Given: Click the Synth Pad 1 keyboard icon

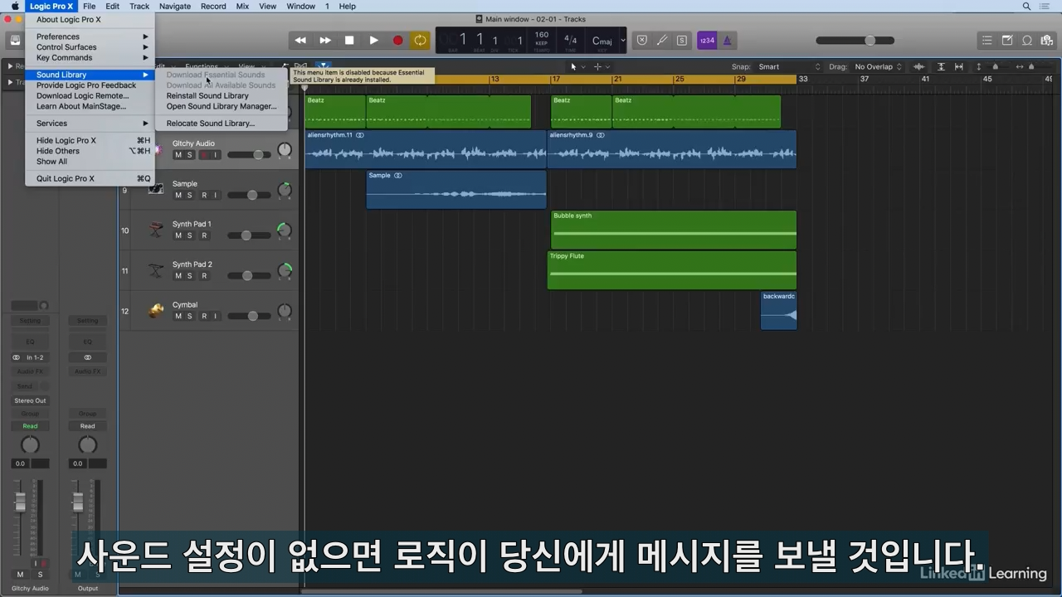Looking at the screenshot, I should (x=156, y=230).
